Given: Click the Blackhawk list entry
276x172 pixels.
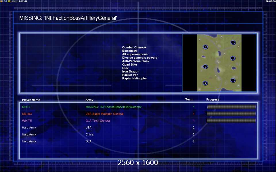Looking at the screenshot, I should tap(130, 51).
